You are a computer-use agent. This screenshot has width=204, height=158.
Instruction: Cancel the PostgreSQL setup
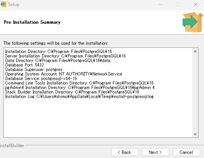[x=186, y=152]
